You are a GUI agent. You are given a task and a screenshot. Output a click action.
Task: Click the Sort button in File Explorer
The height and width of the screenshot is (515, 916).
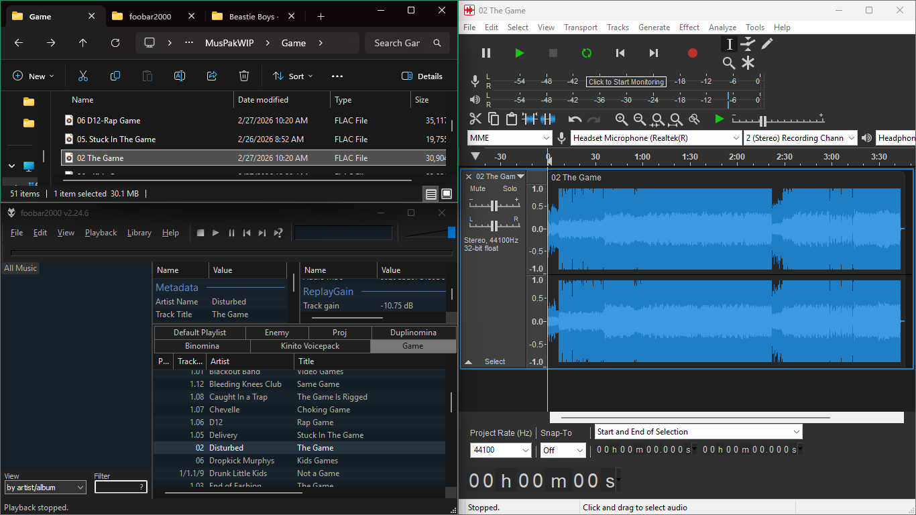pyautogui.click(x=293, y=76)
